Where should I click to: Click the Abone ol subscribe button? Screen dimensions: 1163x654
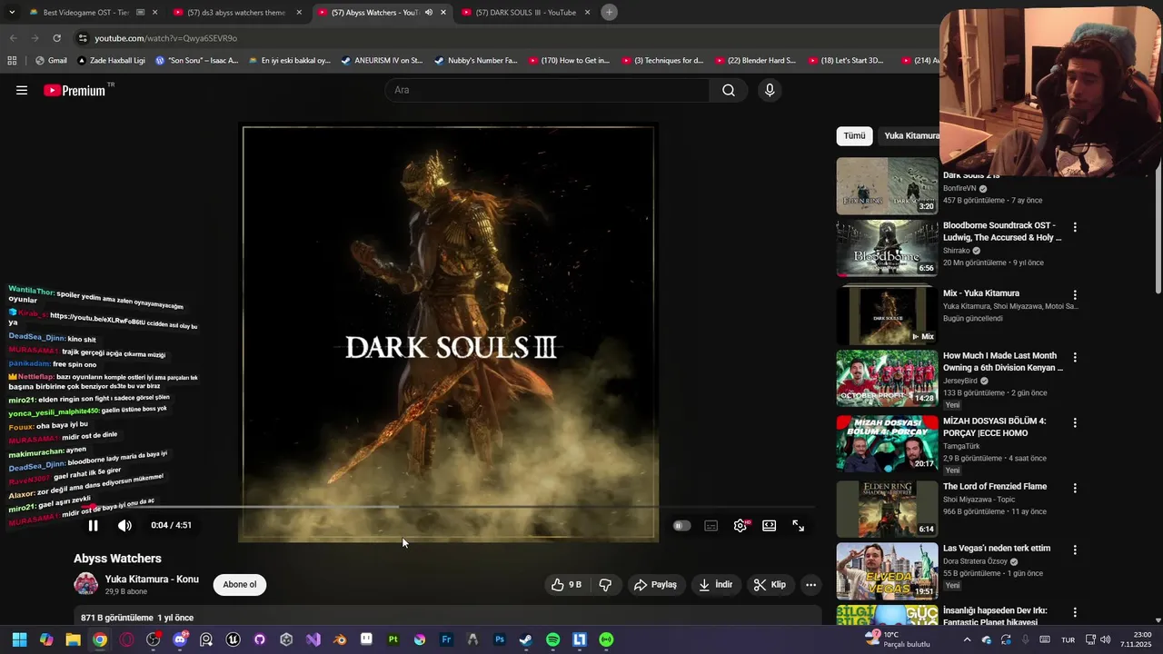tap(240, 585)
